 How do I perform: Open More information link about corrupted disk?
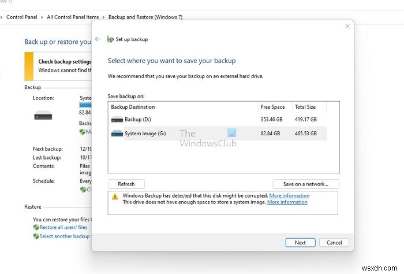pyautogui.click(x=289, y=195)
